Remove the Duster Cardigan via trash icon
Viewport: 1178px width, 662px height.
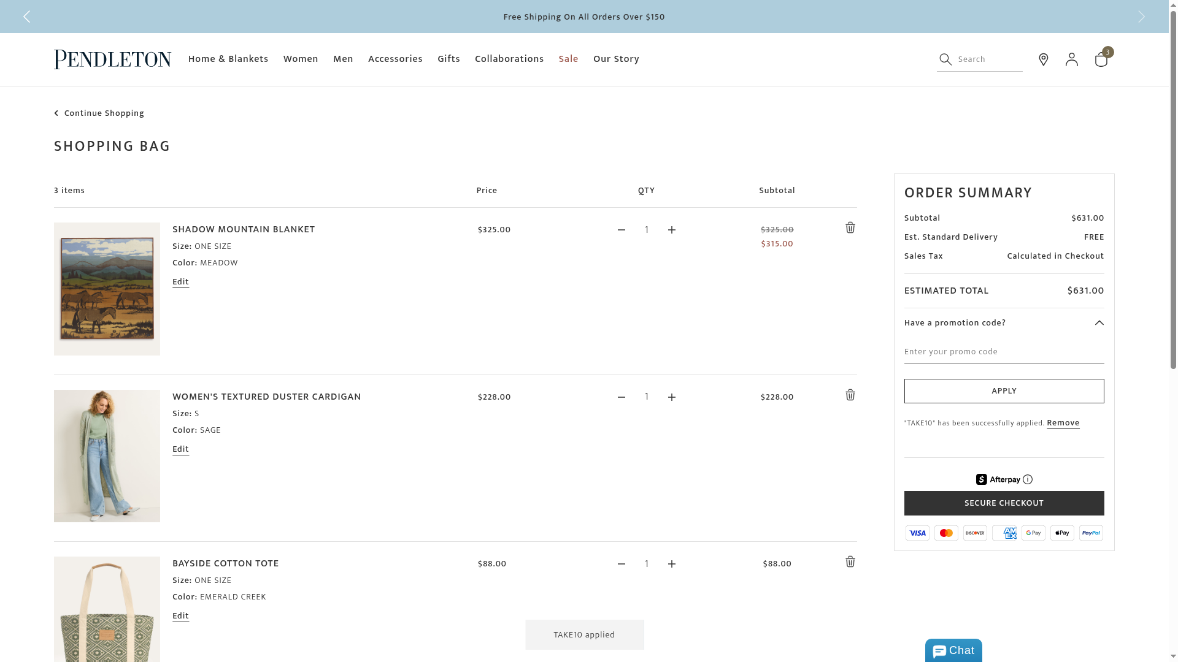pyautogui.click(x=850, y=395)
